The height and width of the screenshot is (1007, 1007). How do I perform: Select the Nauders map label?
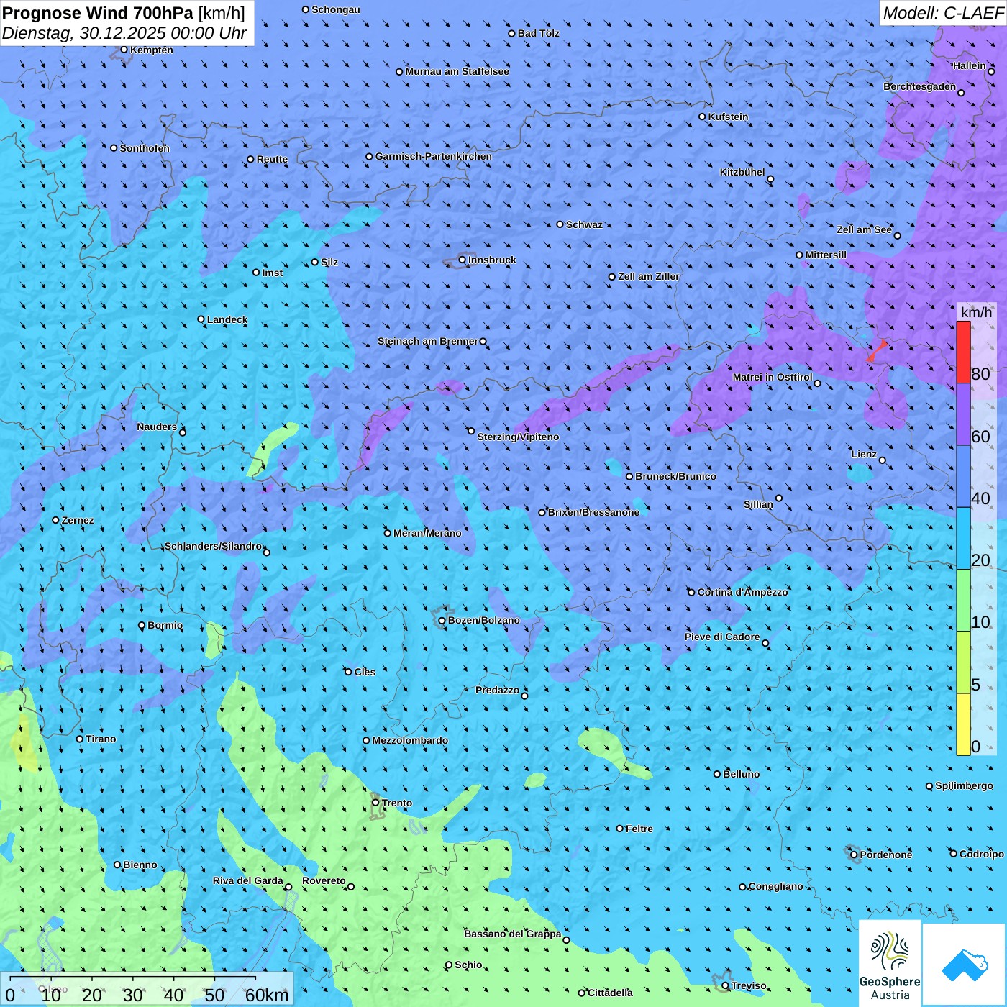click(156, 427)
